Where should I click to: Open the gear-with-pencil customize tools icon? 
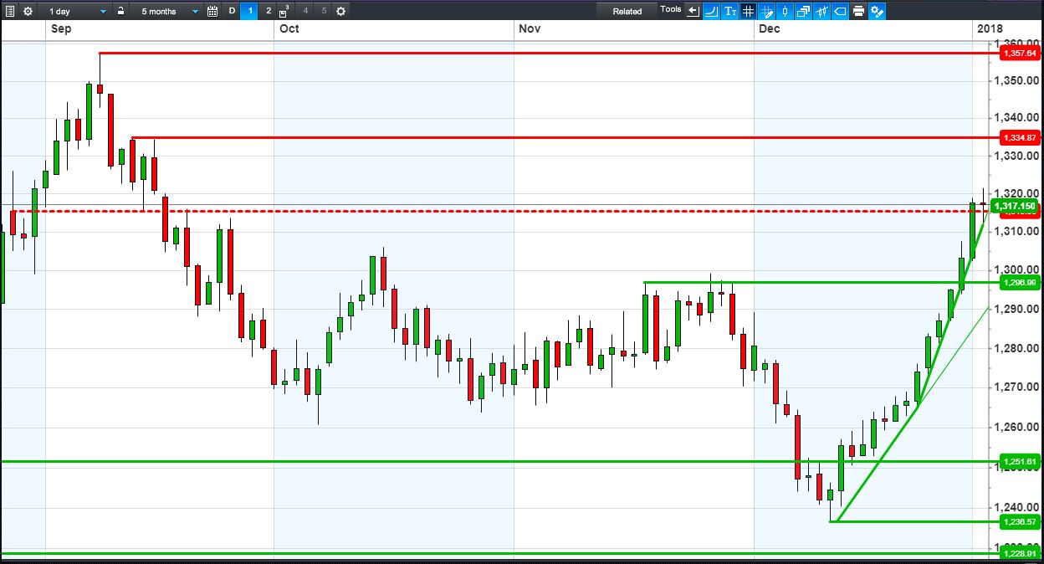[877, 11]
